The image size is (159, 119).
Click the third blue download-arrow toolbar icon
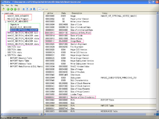pyautogui.click(x=31, y=9)
